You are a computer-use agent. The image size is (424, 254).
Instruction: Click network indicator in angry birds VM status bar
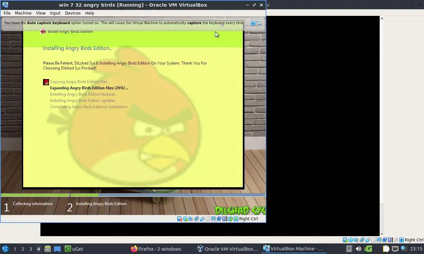point(196,219)
